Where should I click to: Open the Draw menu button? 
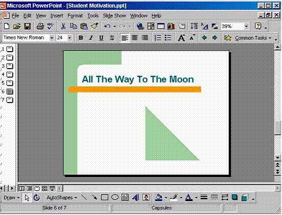(11, 198)
